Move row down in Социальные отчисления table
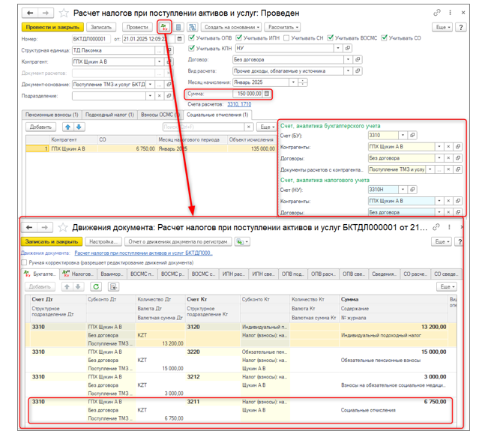The height and width of the screenshot is (437, 482). click(x=79, y=127)
